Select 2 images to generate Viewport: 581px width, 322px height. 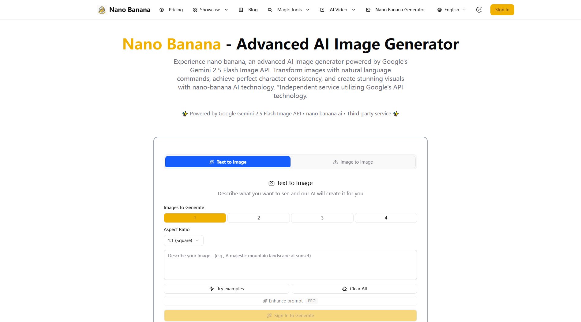(x=258, y=218)
